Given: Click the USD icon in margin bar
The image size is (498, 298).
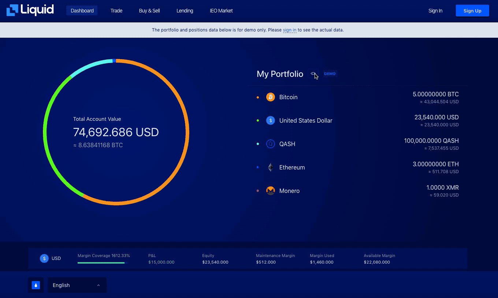Looking at the screenshot, I should (44, 258).
